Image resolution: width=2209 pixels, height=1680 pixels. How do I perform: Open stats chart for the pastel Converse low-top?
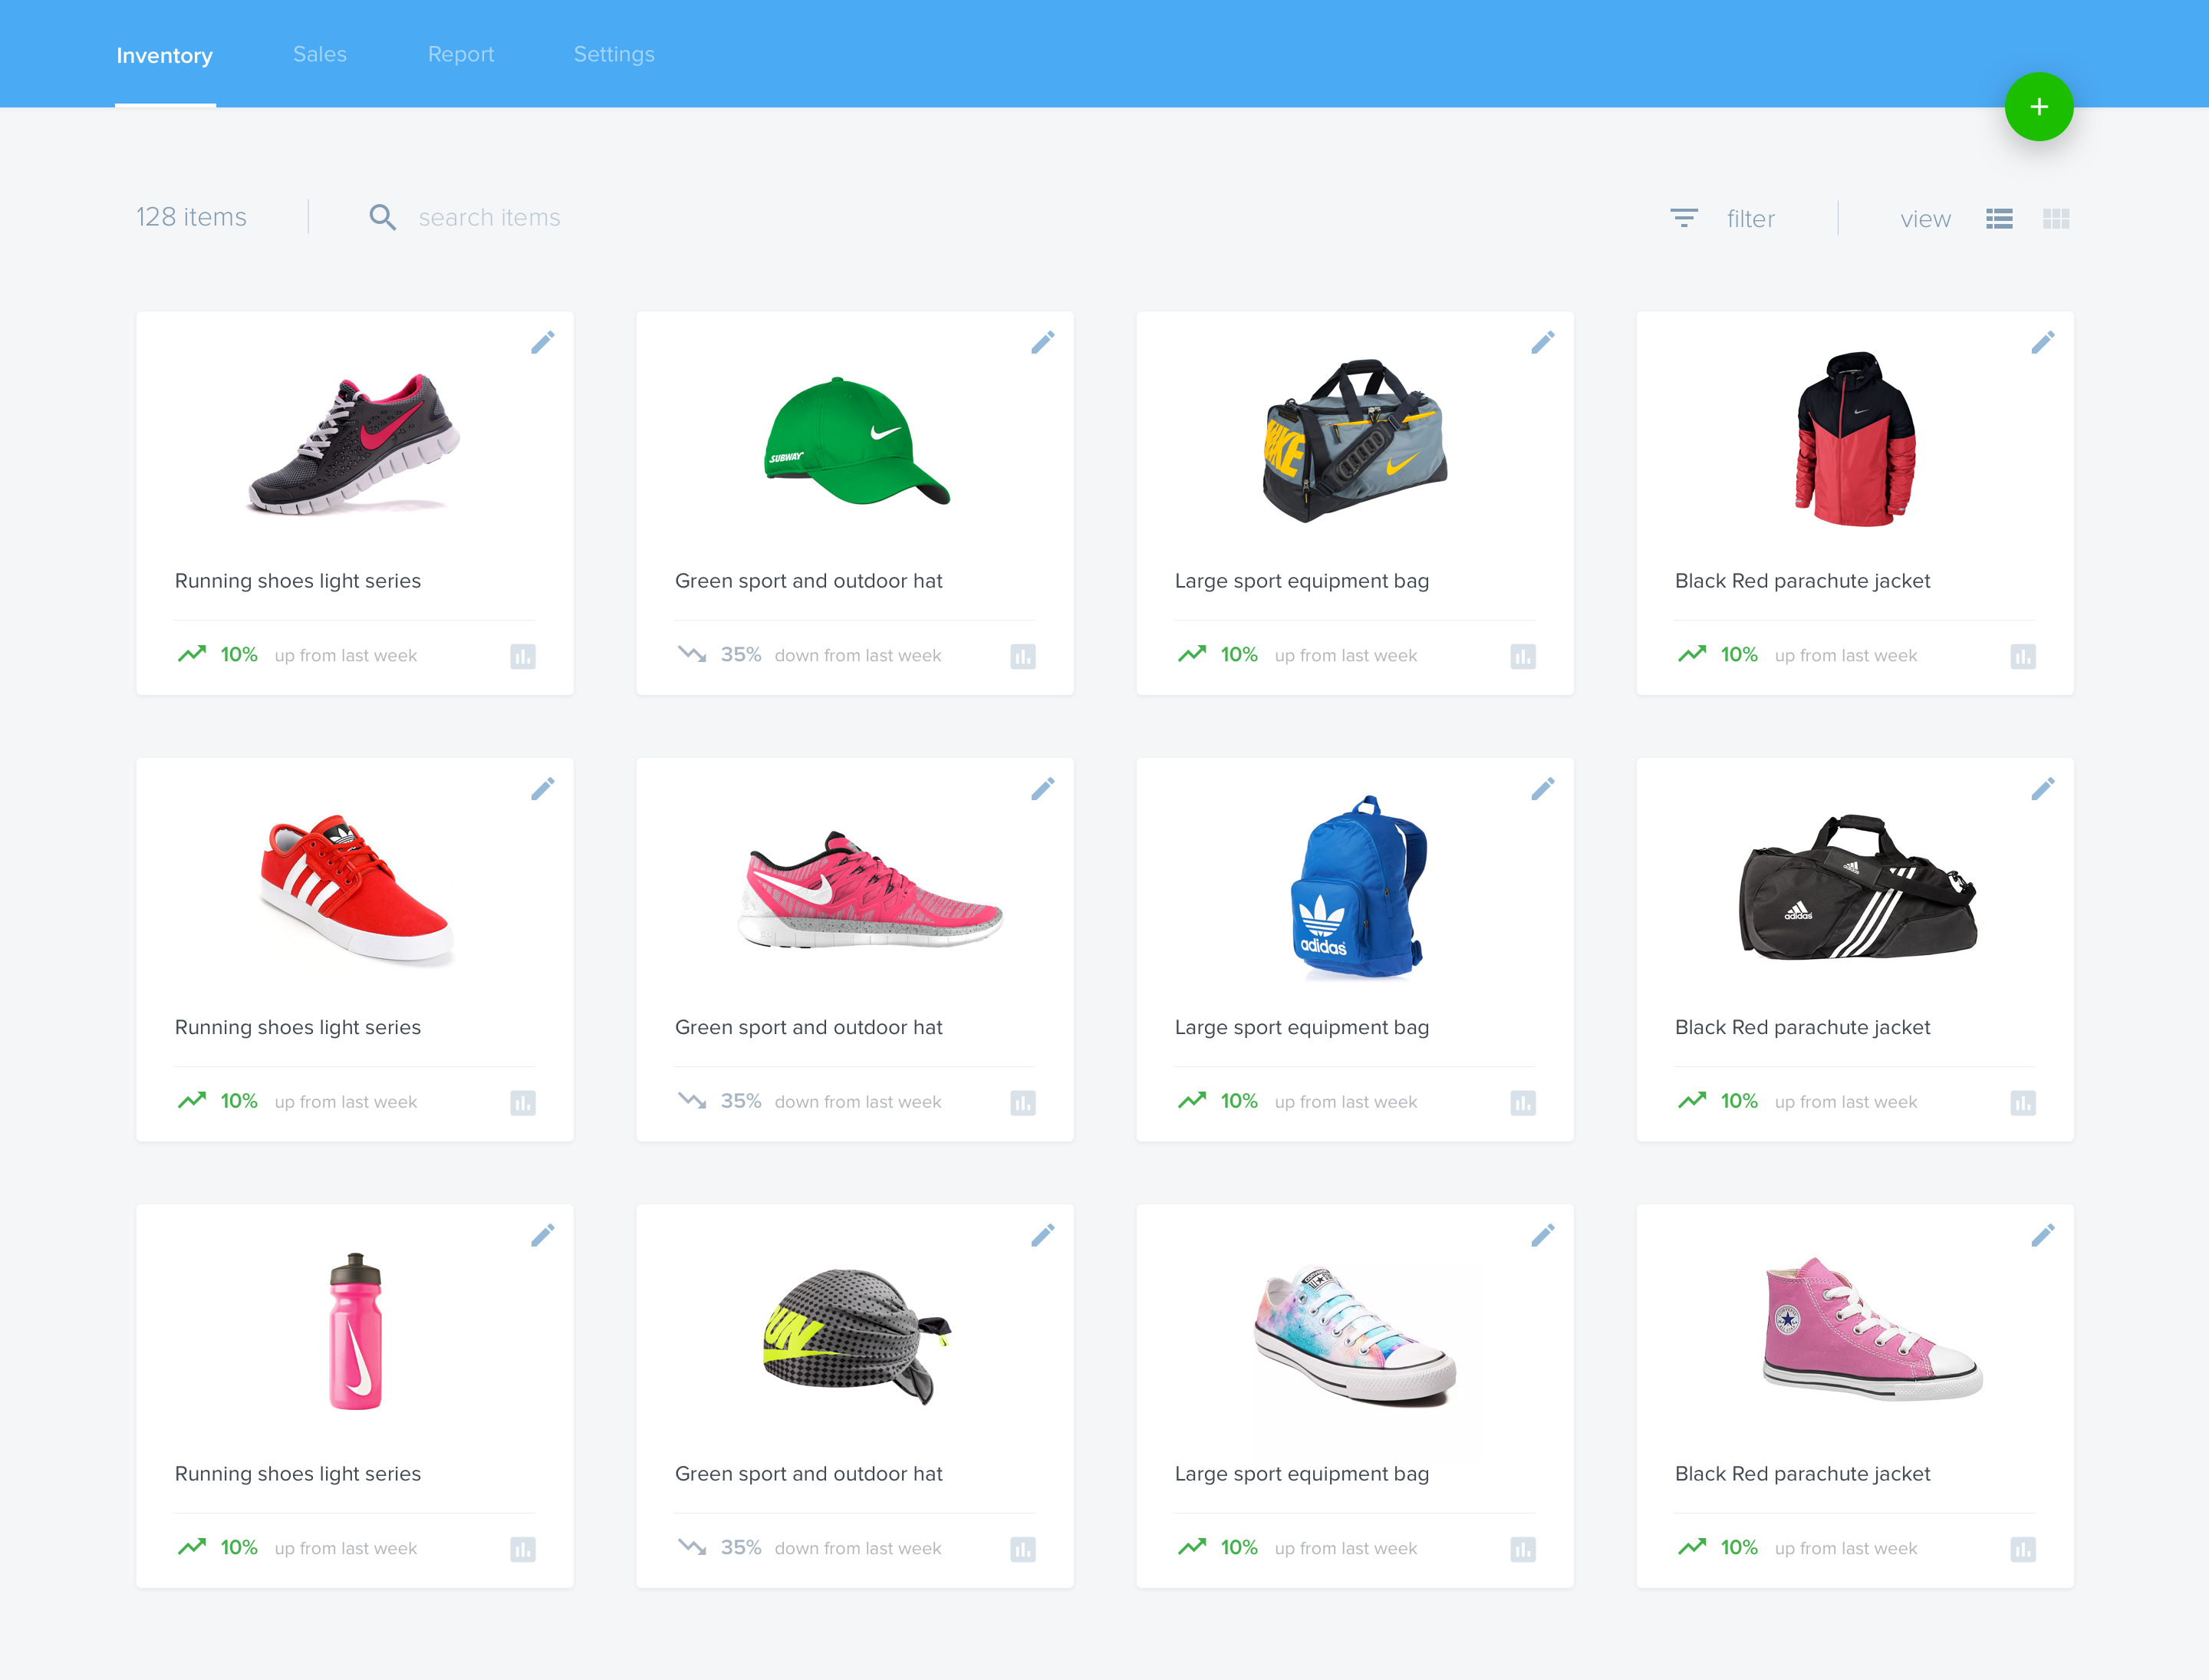point(1523,1549)
